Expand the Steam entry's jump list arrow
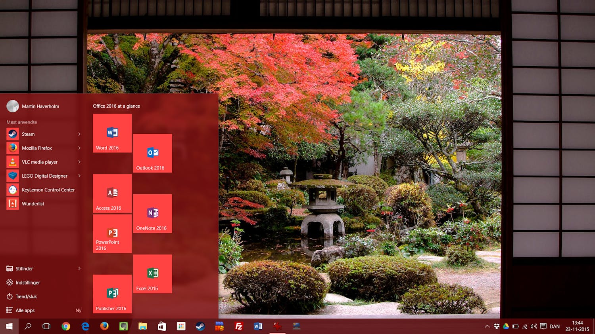 tap(79, 134)
